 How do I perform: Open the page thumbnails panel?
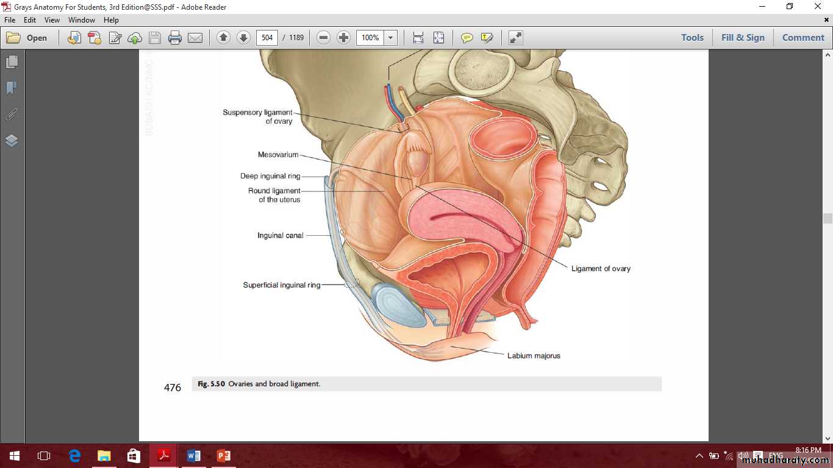[x=12, y=62]
